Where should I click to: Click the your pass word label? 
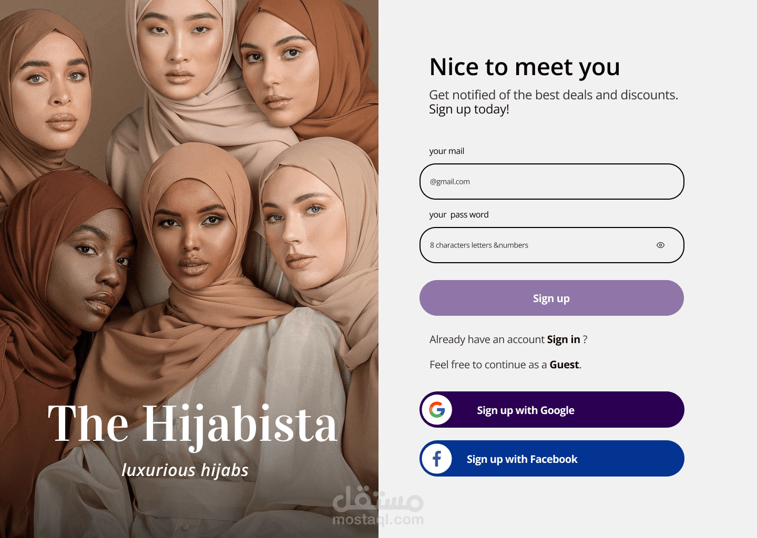click(x=458, y=215)
